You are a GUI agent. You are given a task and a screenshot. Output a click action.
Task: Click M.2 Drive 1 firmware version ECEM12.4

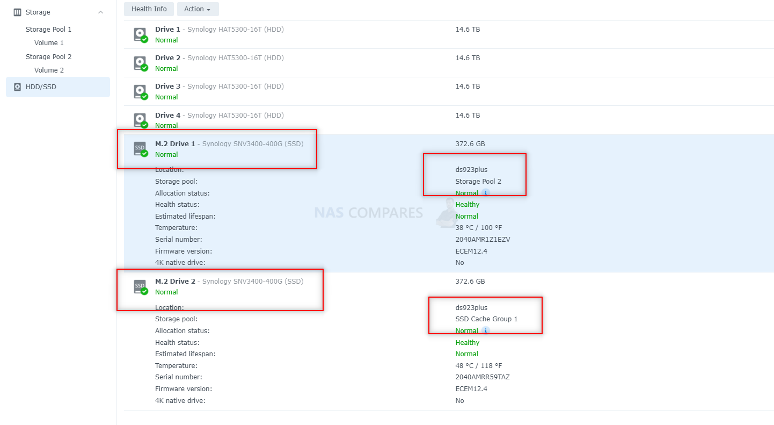coord(471,251)
